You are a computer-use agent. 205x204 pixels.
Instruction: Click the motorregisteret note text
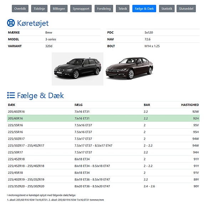(41, 195)
